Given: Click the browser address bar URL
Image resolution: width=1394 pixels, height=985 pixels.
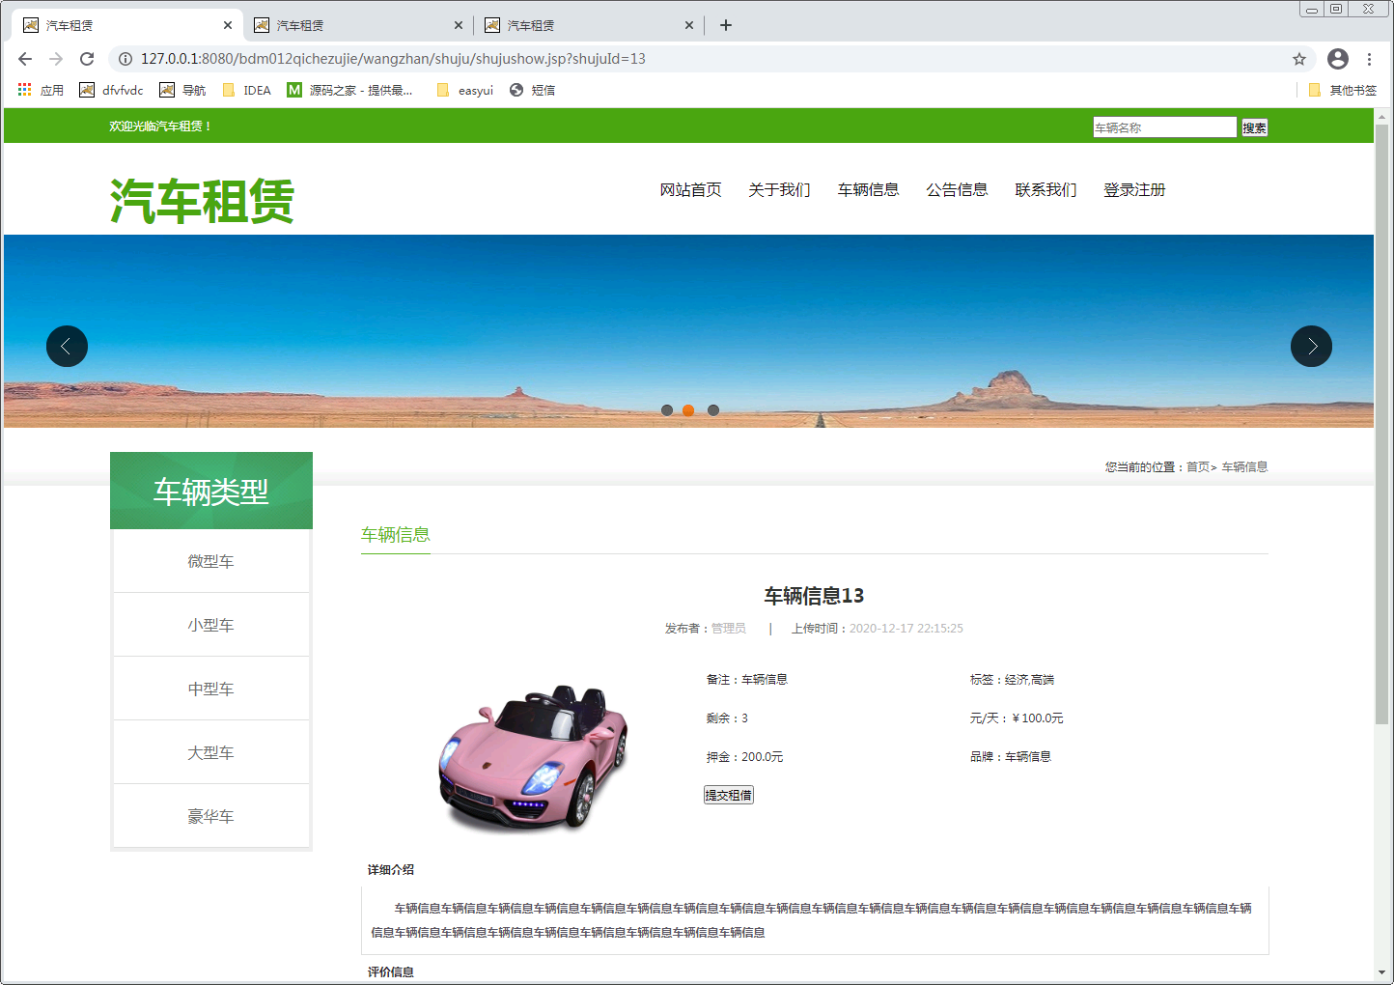Looking at the screenshot, I should [393, 59].
